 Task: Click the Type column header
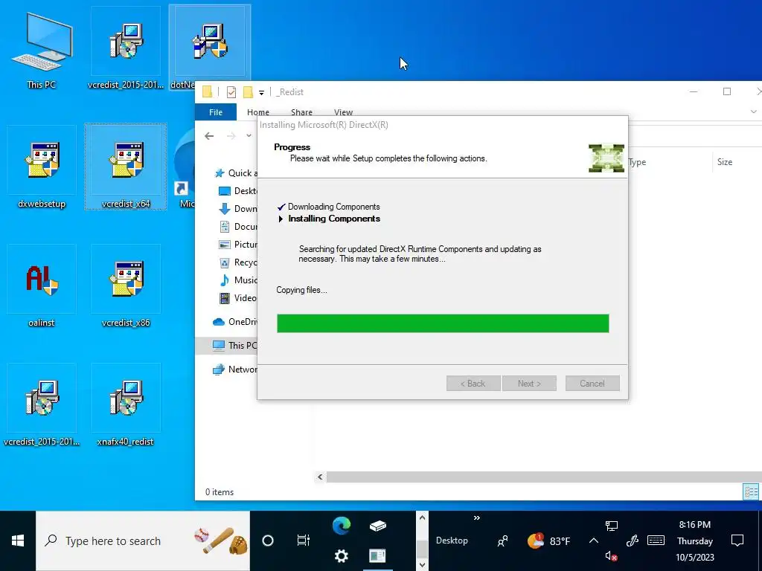[x=637, y=162]
